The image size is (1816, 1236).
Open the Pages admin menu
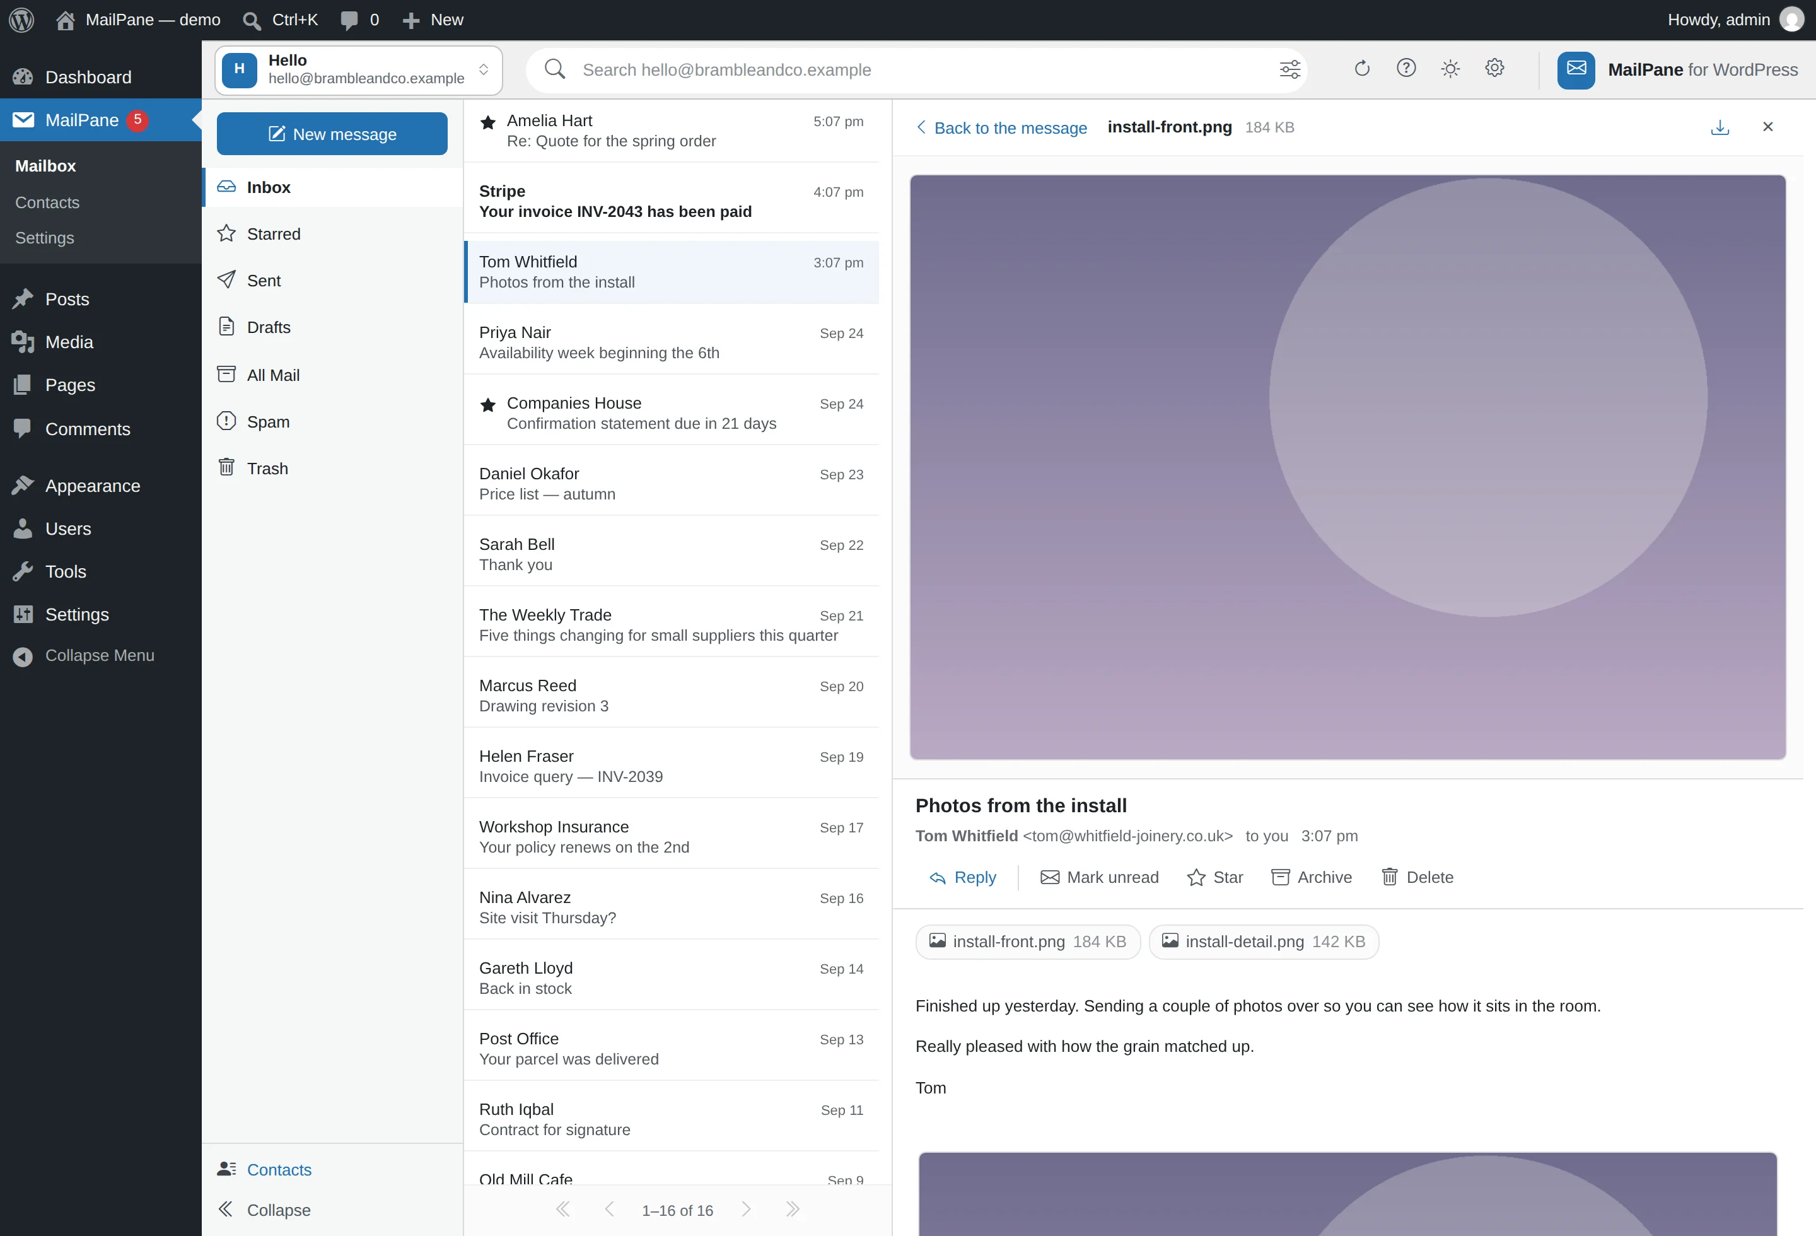tap(101, 385)
